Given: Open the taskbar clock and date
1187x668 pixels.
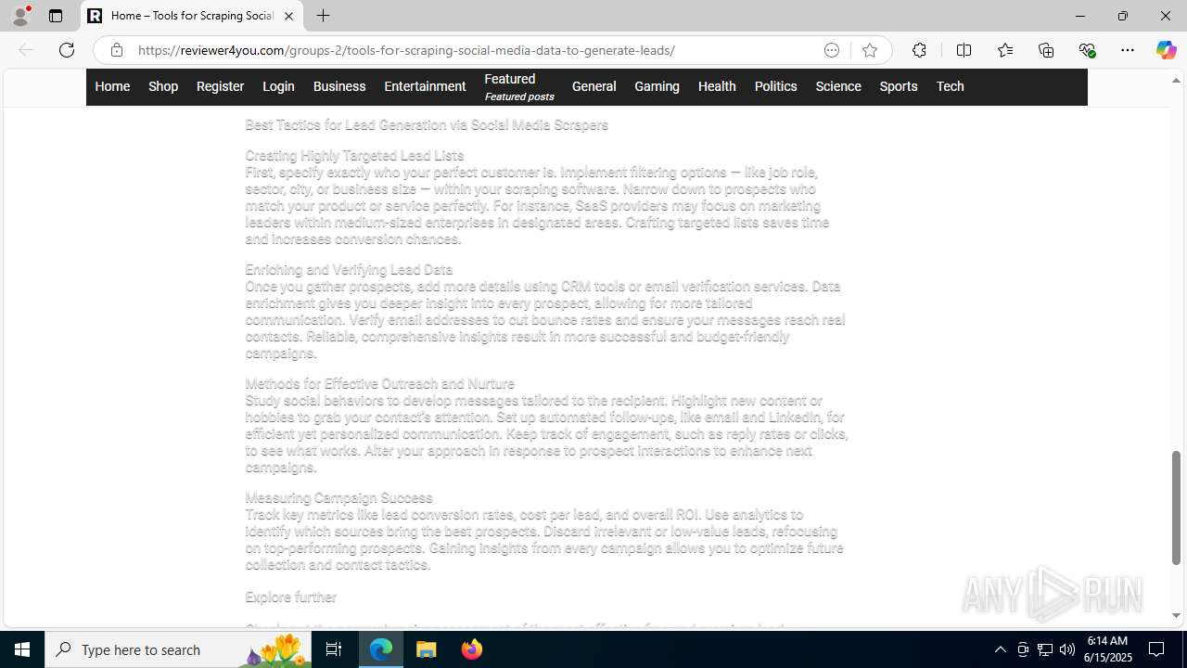Looking at the screenshot, I should pos(1108,649).
